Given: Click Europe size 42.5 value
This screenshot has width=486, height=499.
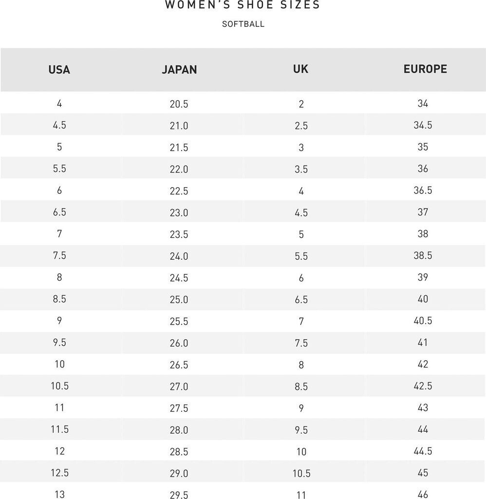Looking at the screenshot, I should (423, 386).
